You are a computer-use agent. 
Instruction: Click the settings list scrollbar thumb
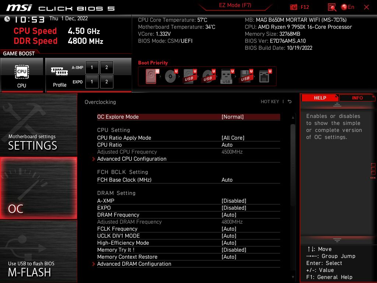293,165
